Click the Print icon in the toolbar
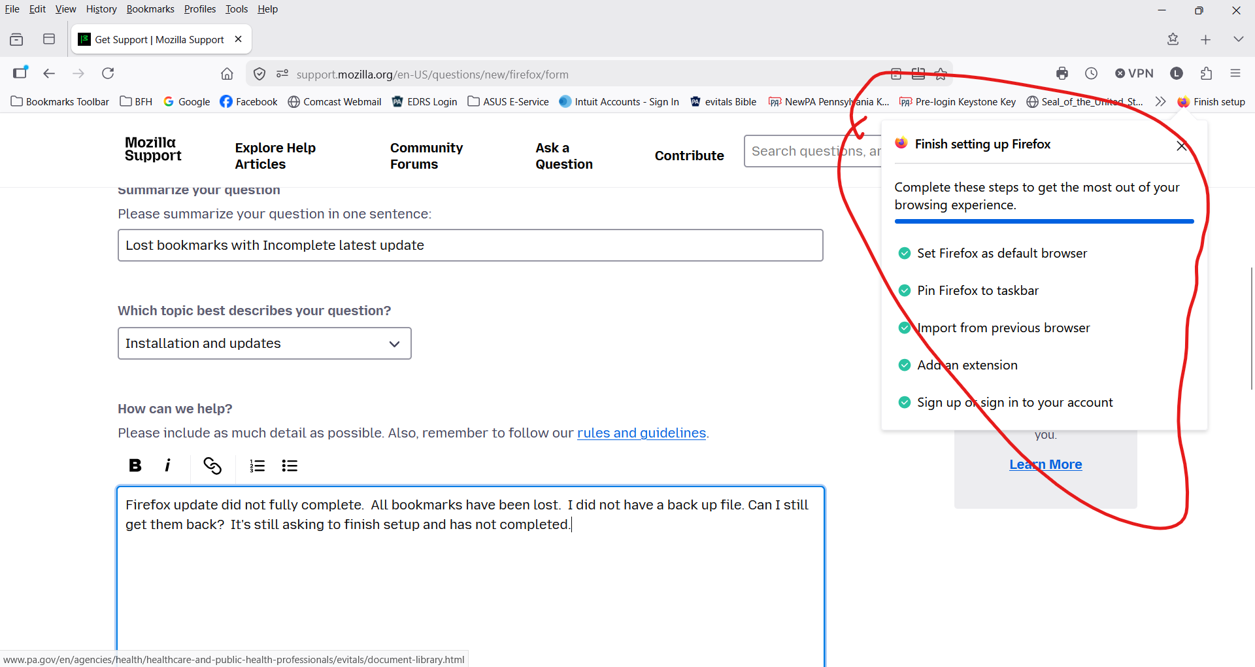Screen dimensions: 1255x667 [1062, 73]
